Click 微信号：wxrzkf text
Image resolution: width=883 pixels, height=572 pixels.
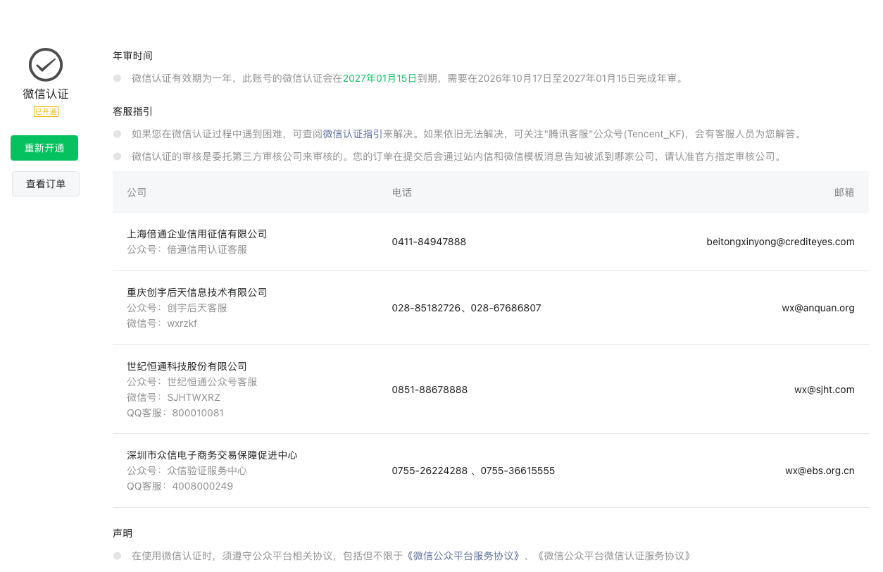[x=162, y=323]
